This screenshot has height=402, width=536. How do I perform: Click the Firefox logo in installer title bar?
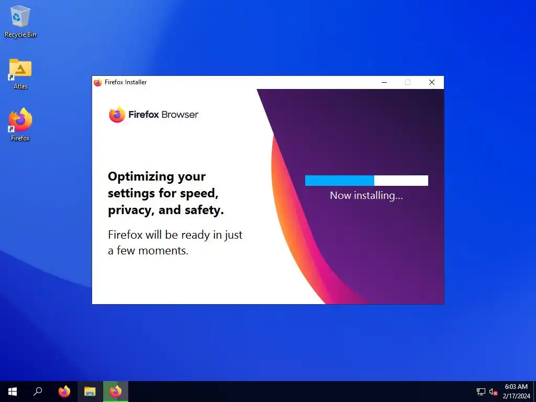pos(98,82)
